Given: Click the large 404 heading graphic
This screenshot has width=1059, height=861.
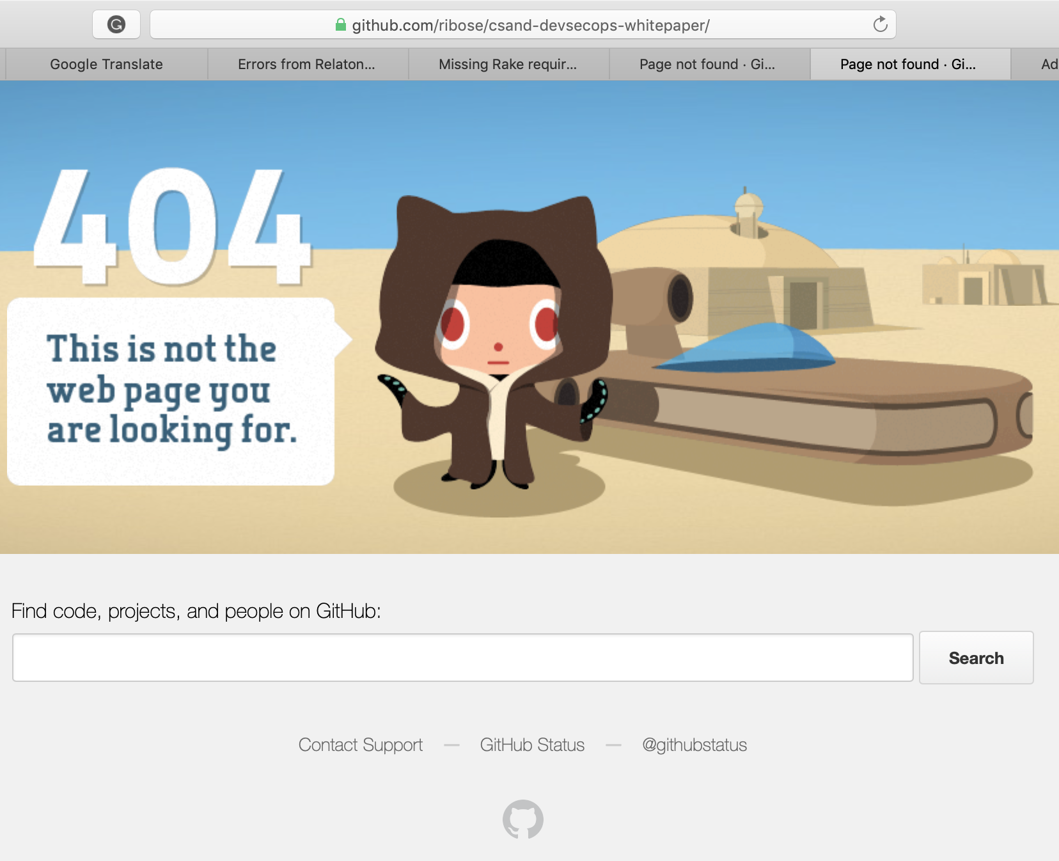Looking at the screenshot, I should pyautogui.click(x=171, y=226).
